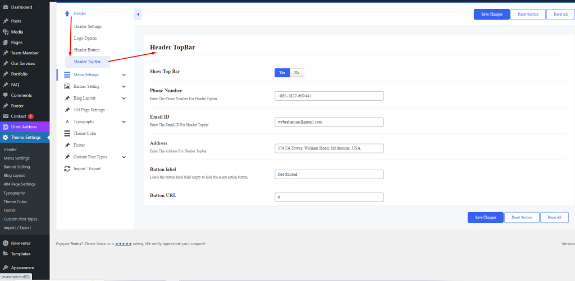Image resolution: width=575 pixels, height=281 pixels.
Task: Click the Phone Number input field
Action: [328, 96]
